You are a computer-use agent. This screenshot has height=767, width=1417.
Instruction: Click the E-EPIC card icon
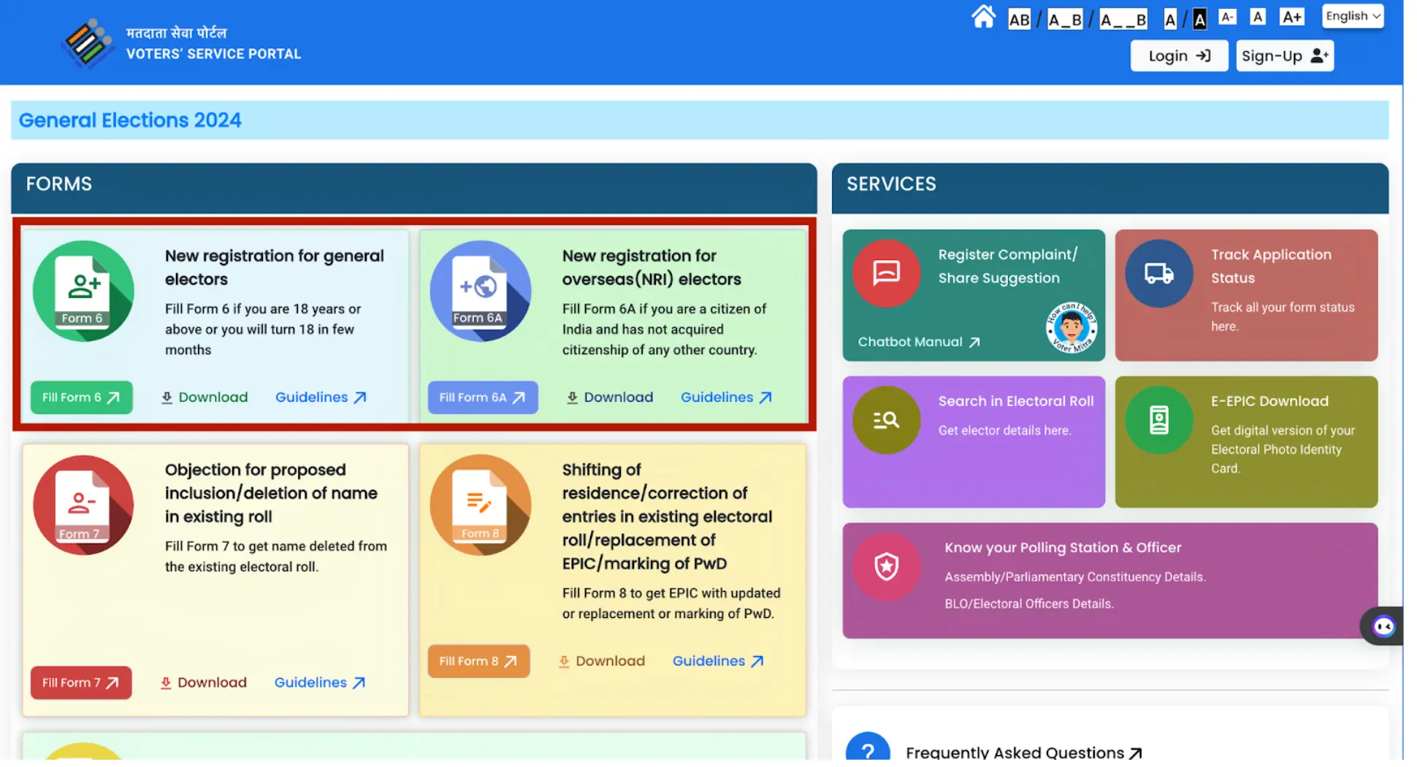(x=1158, y=420)
